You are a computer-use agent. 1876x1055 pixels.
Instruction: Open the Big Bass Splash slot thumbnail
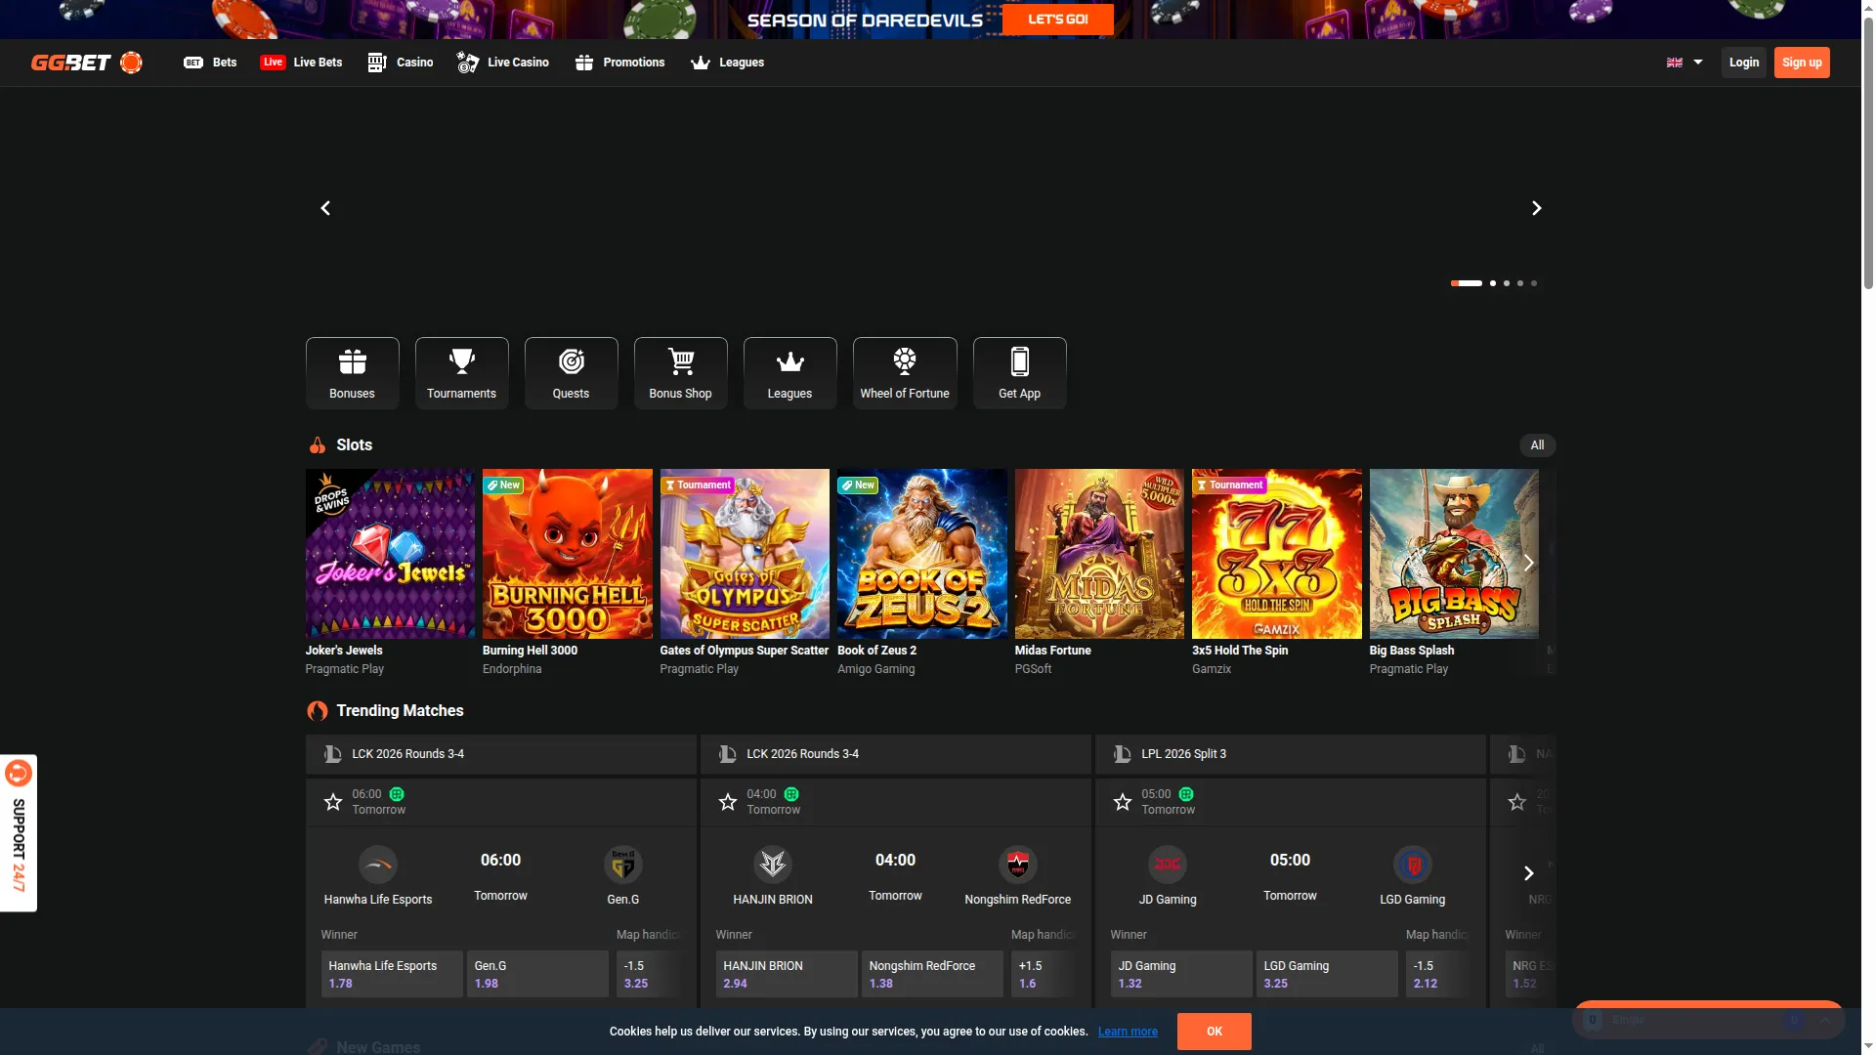coord(1454,554)
